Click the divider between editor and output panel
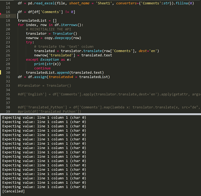 pos(101,114)
